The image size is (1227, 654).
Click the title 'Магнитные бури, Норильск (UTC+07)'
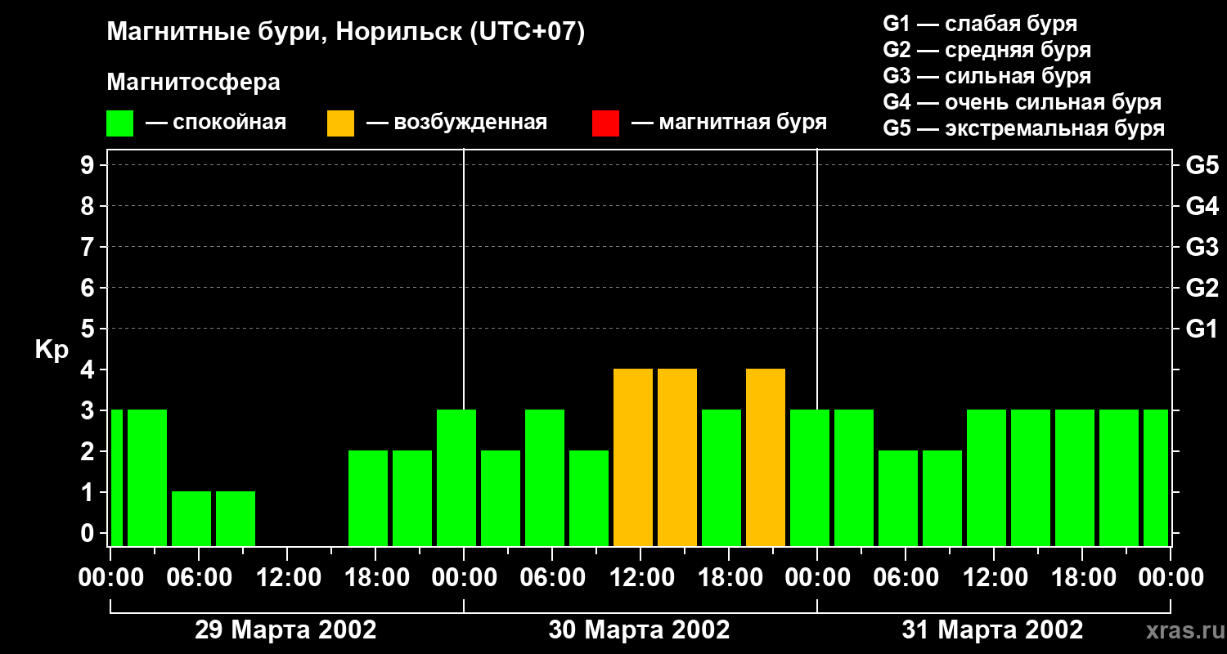(x=346, y=33)
